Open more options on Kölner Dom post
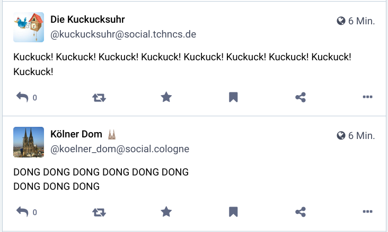This screenshot has width=388, height=232. point(368,212)
